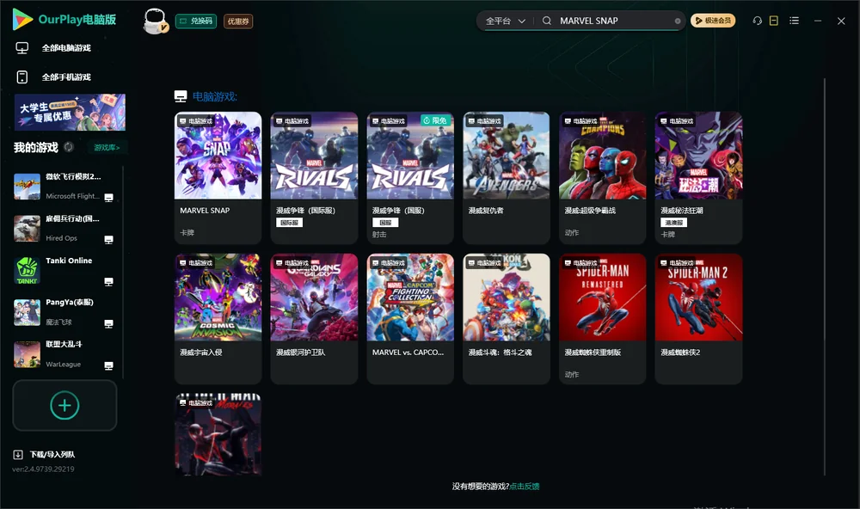Open 漫威蜘蛛侠重制版 Spider-Man Remastered card
Viewport: 860px width, 509px height.
pyautogui.click(x=602, y=319)
